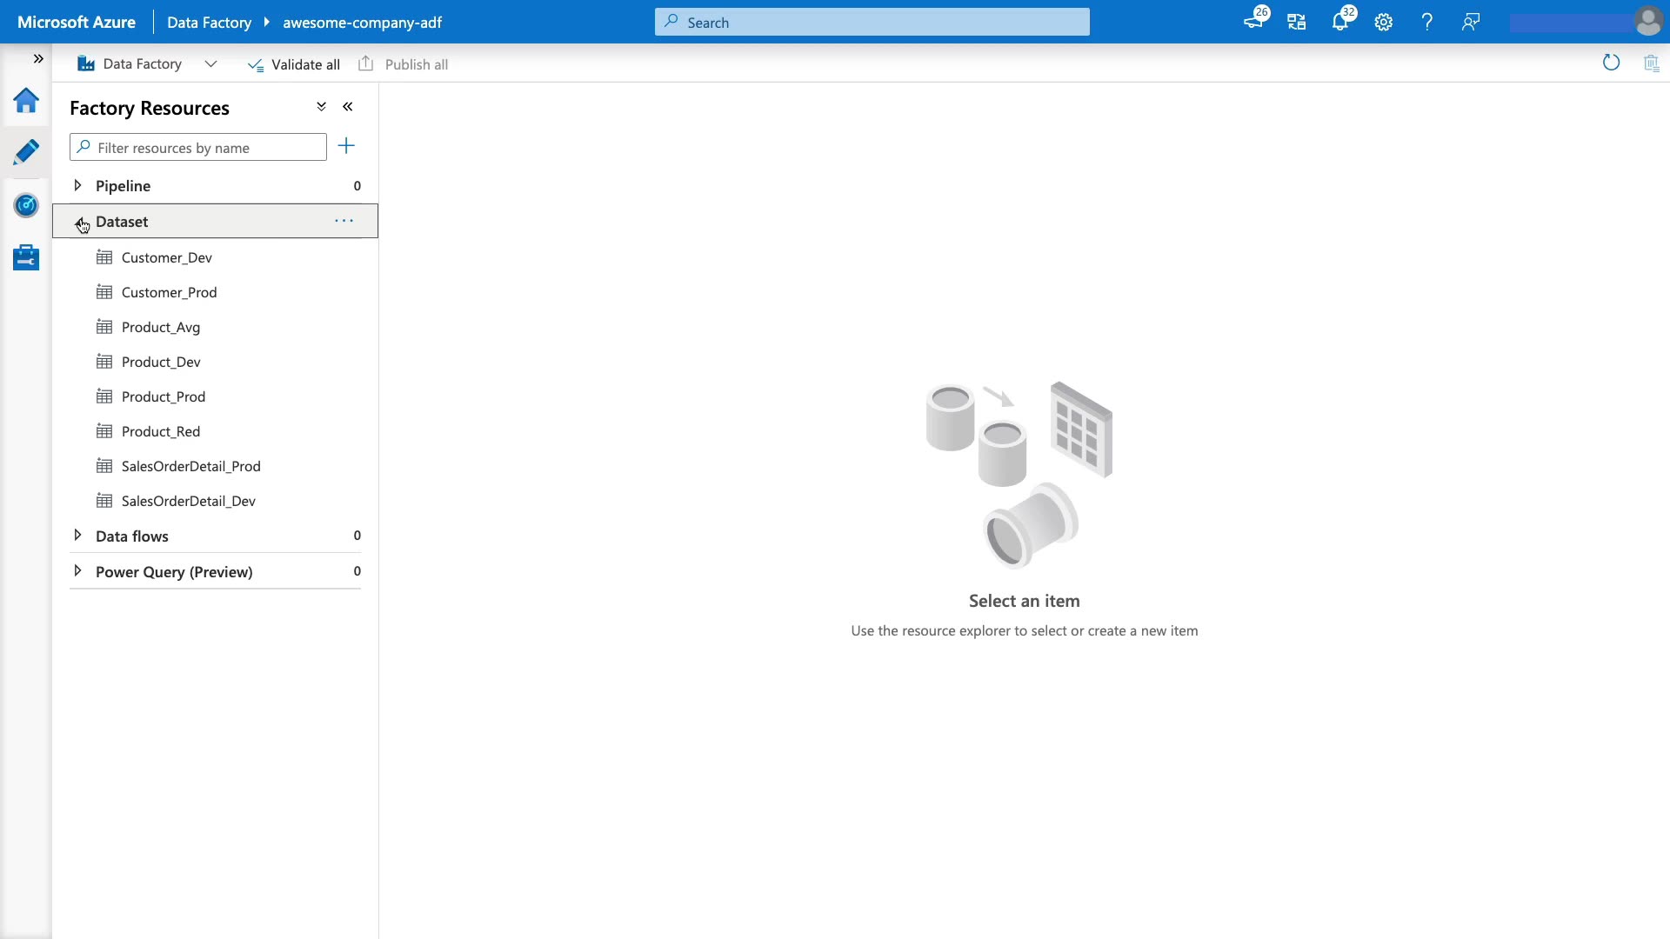Open Dataset actions ellipsis menu
The width and height of the screenshot is (1670, 939).
344,221
